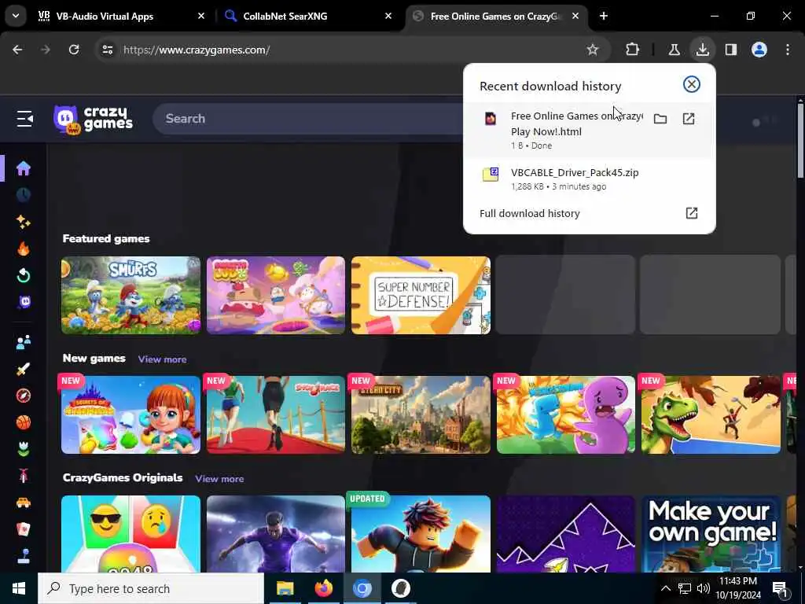The height and width of the screenshot is (604, 805).
Task: Open the UPDATED blocky character game thumbnail
Action: pos(421,534)
